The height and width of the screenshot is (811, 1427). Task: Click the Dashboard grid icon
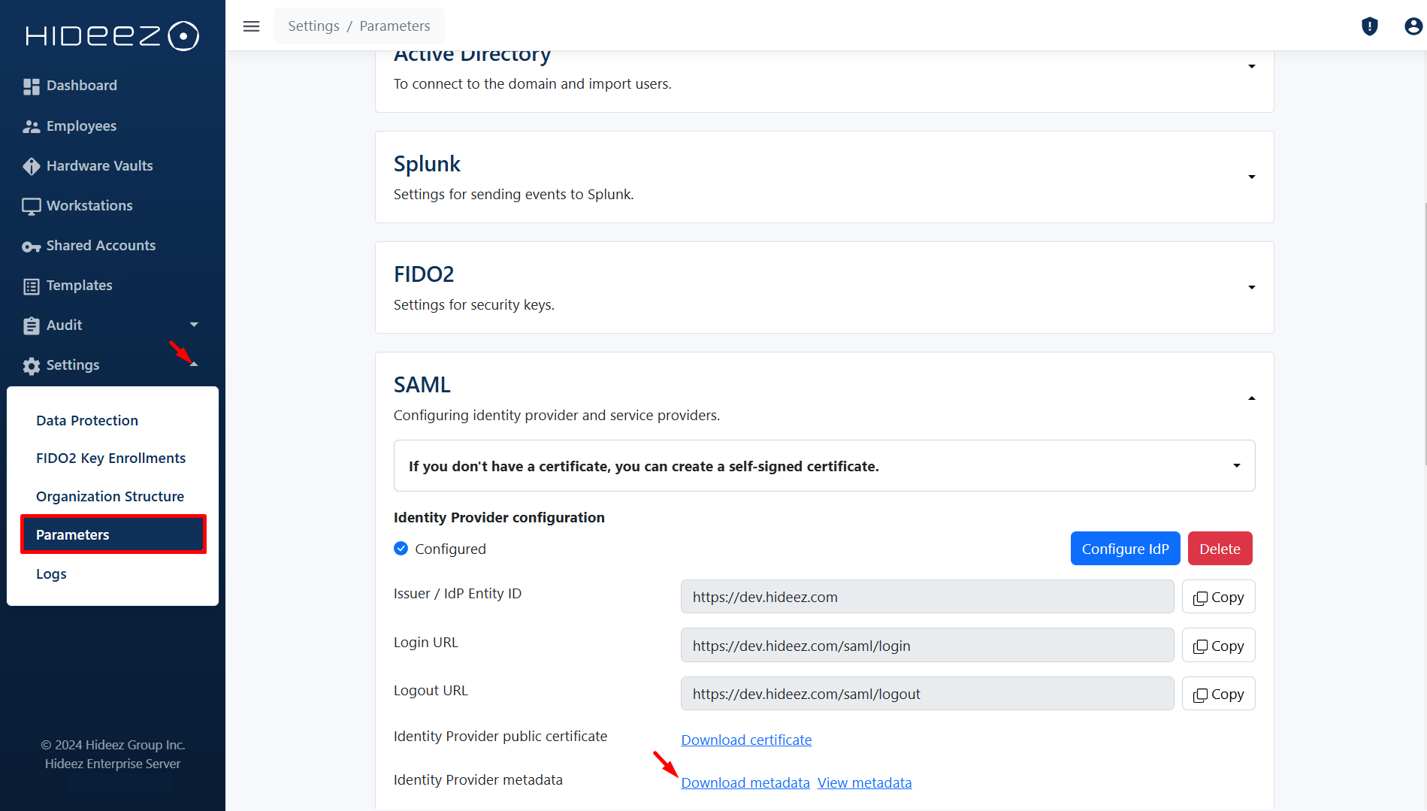coord(31,86)
